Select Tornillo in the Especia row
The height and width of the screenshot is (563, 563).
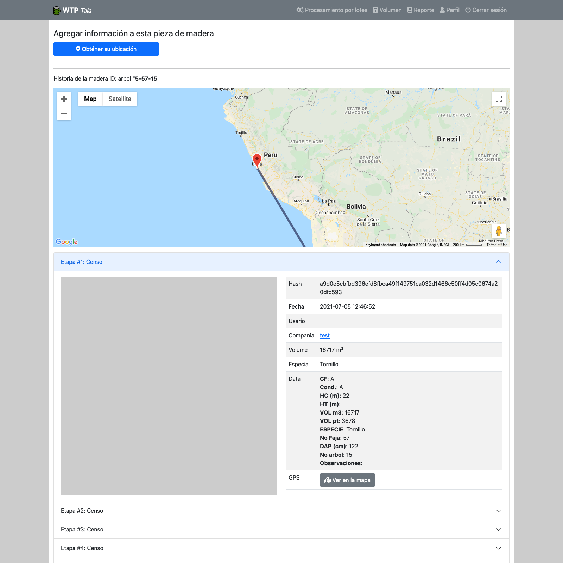pyautogui.click(x=329, y=364)
